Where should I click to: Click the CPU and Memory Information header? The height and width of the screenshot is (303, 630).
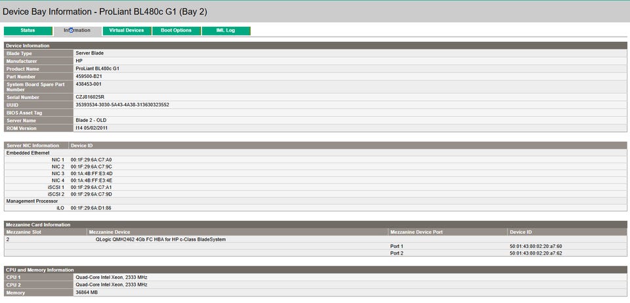(316, 270)
